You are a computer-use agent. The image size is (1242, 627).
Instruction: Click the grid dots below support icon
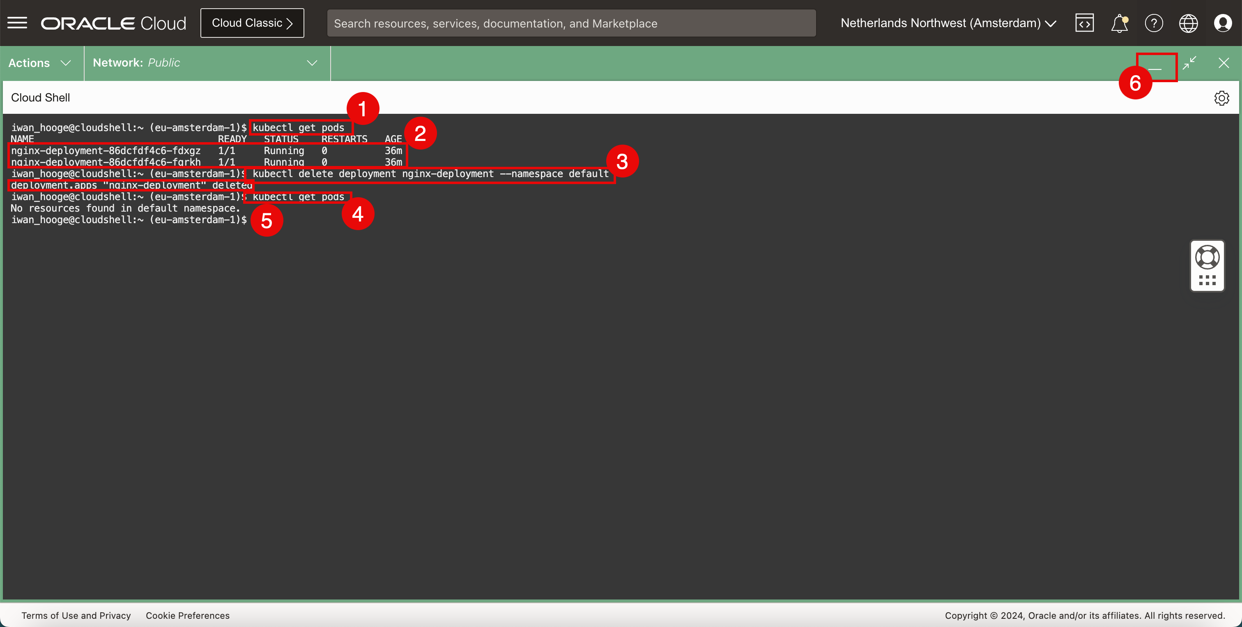[x=1207, y=280]
